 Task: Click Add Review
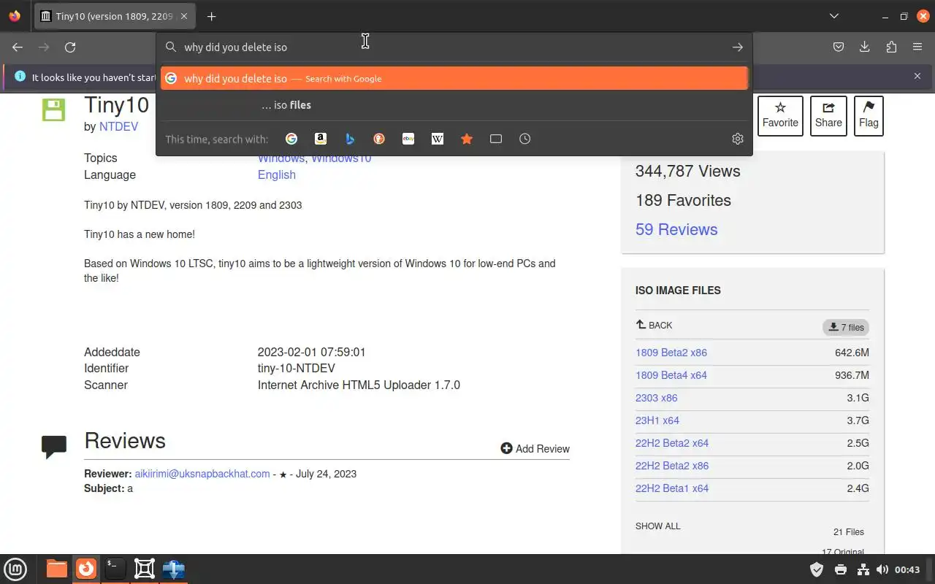click(535, 448)
